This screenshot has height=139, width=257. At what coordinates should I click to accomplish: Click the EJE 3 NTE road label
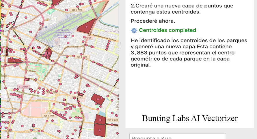[x=77, y=10]
